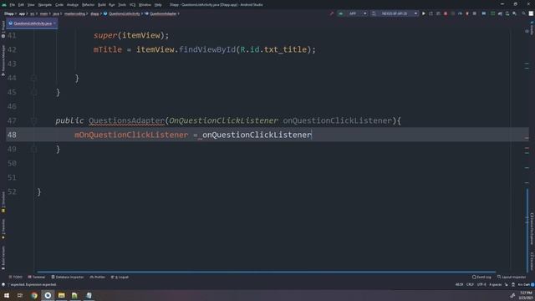The width and height of the screenshot is (535, 301).
Task: Click the user account icon at top right
Action: (x=531, y=13)
